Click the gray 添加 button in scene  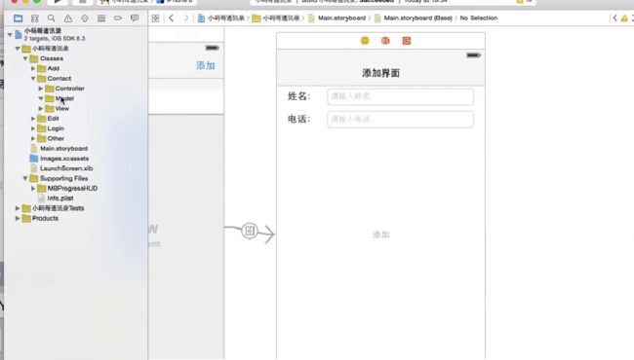(x=380, y=234)
